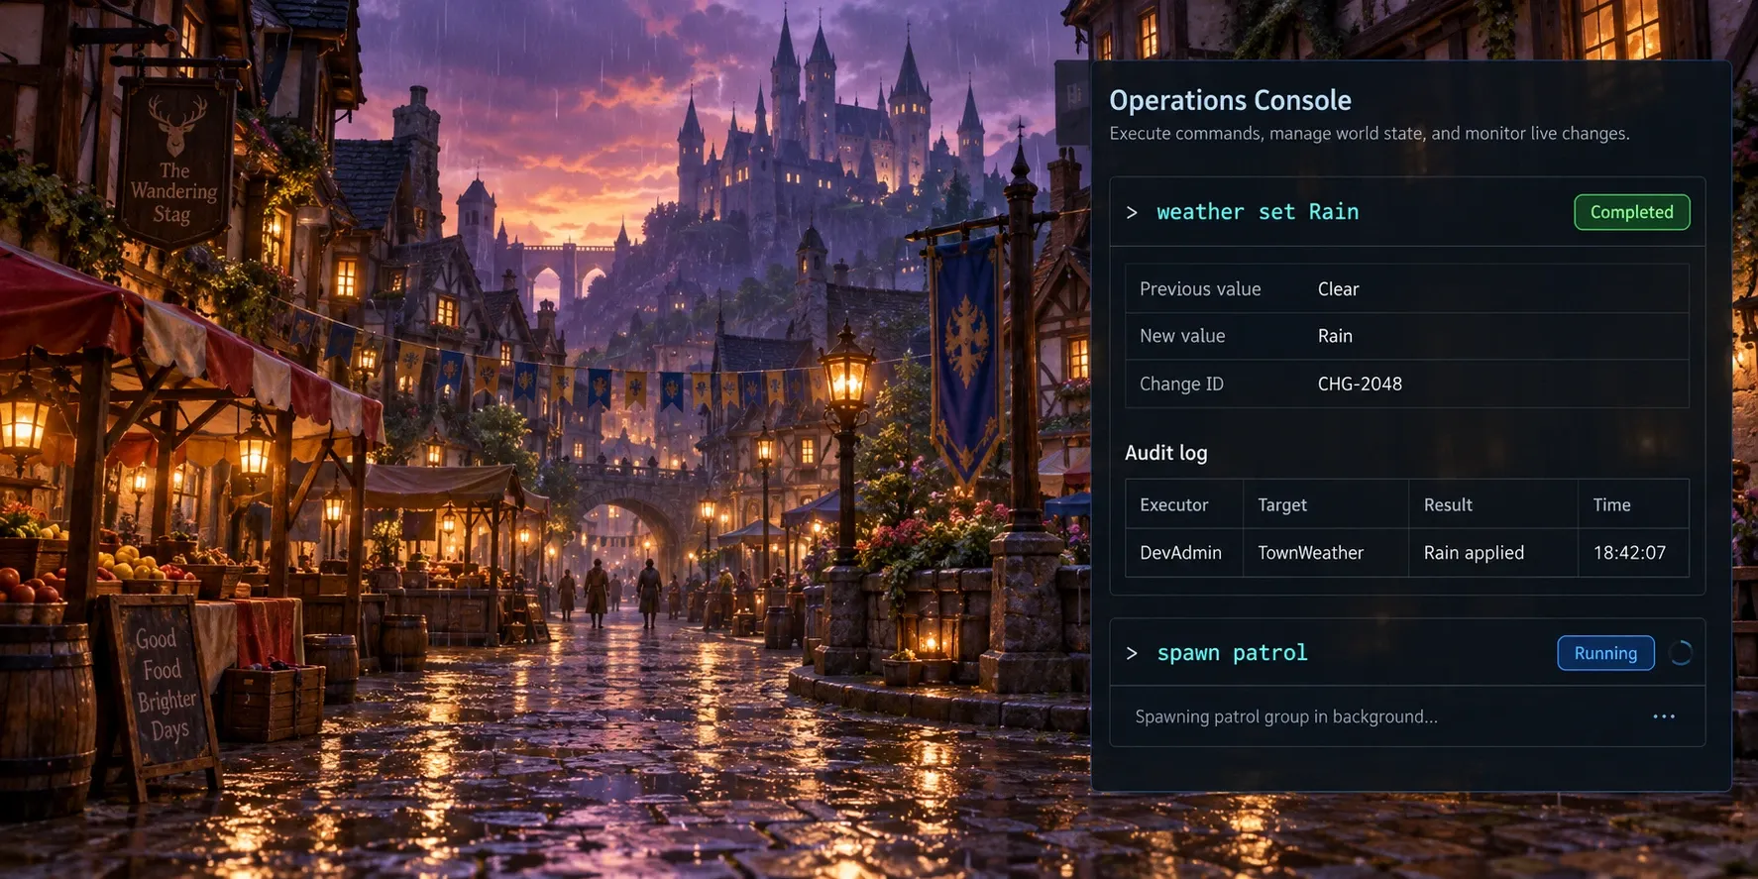Click the loading spinner beside Running
1758x879 pixels.
(x=1680, y=653)
